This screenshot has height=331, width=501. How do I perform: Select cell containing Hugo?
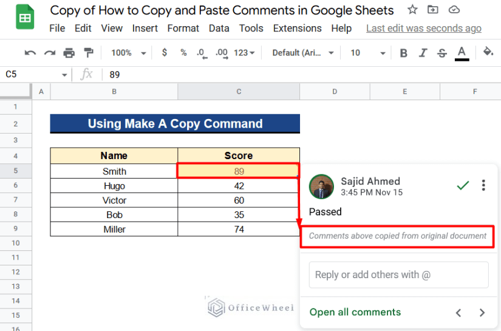(114, 186)
